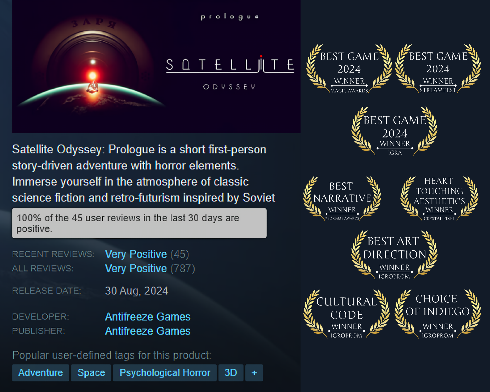
Task: Open the Antifreeze Games publisher link
Action: click(148, 331)
